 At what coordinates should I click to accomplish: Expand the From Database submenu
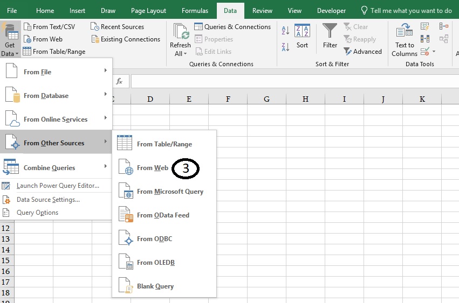pyautogui.click(x=56, y=96)
